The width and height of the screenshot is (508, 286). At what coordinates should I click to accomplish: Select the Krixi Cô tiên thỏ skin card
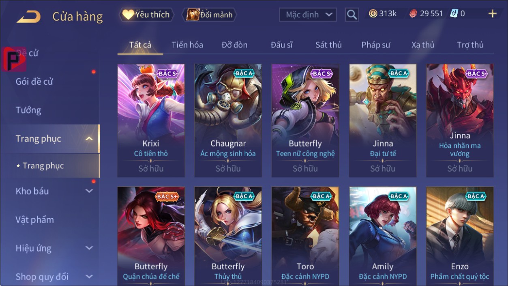[151, 120]
